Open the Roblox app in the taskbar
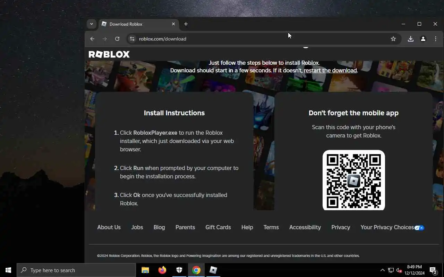This screenshot has width=444, height=277. [213, 270]
